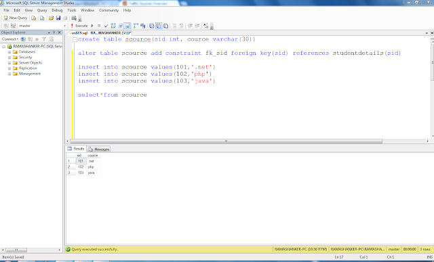Expand the Server Objects folder node
The image size is (434, 262).
click(x=9, y=63)
